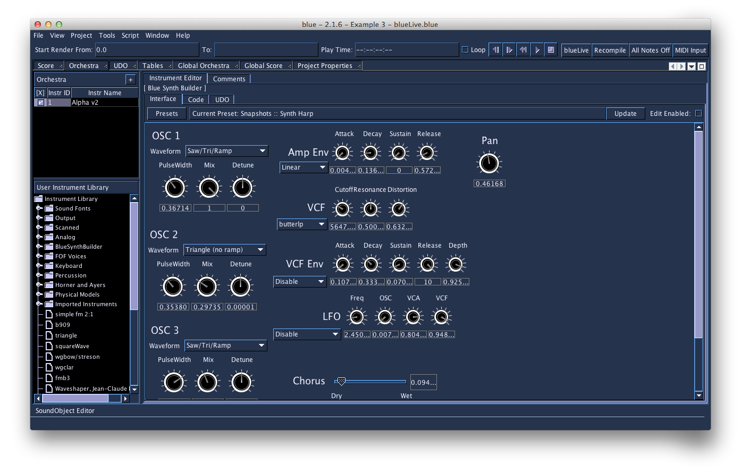Open the Tools menu
This screenshot has width=741, height=472.
pyautogui.click(x=107, y=36)
